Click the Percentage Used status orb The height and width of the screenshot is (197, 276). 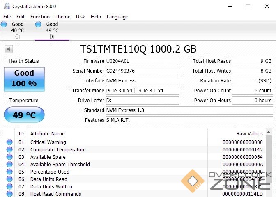pyautogui.click(x=9, y=172)
